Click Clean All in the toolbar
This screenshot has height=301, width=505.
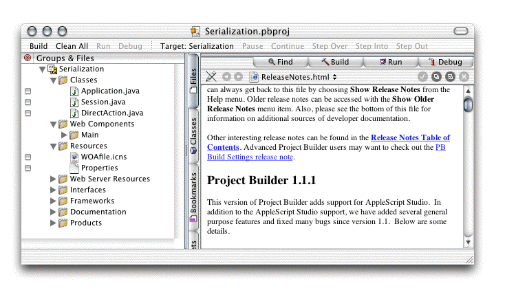(x=72, y=46)
